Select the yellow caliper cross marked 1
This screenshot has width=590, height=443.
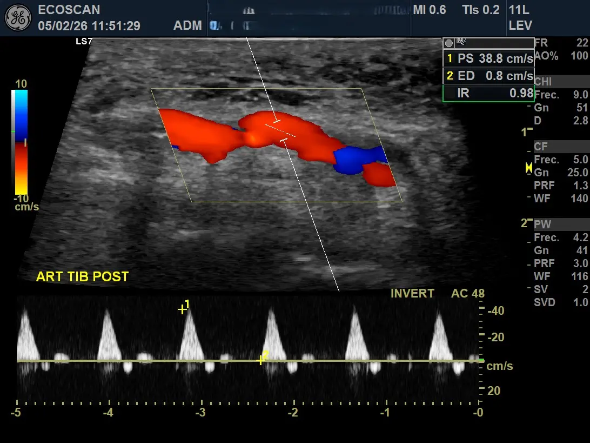(182, 309)
